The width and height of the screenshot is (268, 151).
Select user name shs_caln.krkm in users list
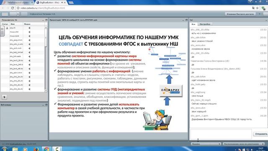pos(16,73)
